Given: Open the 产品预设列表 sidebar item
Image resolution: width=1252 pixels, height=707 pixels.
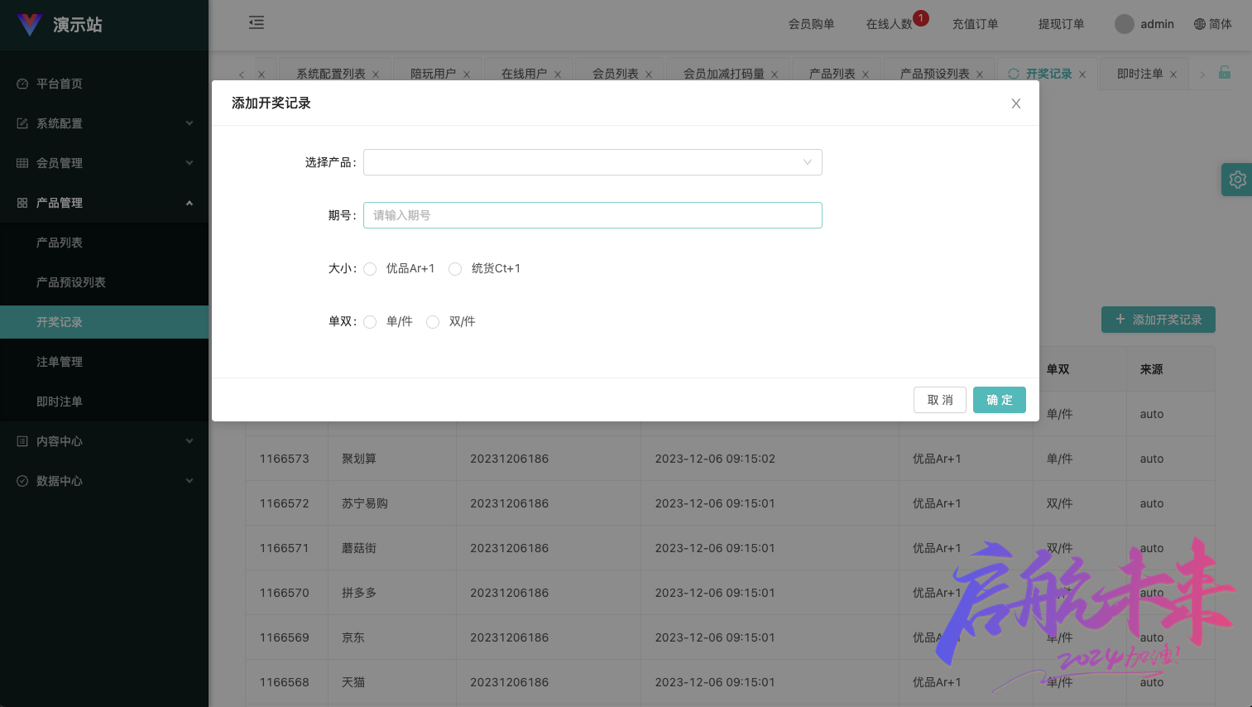Looking at the screenshot, I should (104, 282).
